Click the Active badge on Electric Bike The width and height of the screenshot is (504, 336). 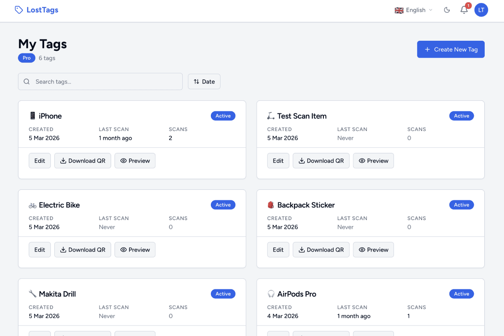(x=223, y=205)
